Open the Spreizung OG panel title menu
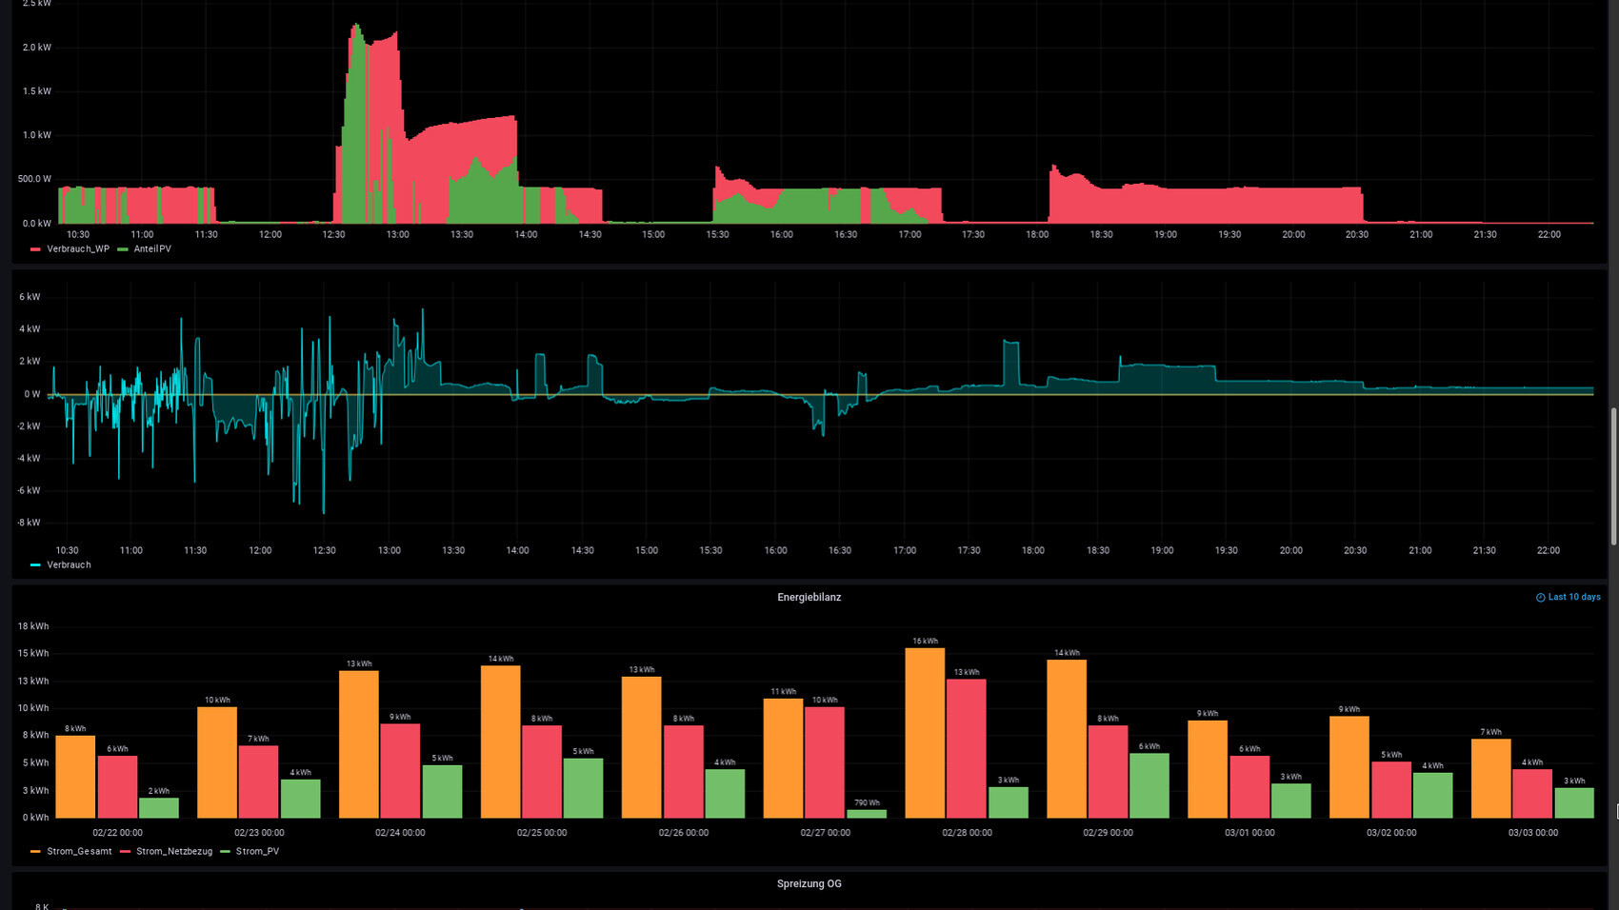This screenshot has height=910, width=1619. coord(809,884)
